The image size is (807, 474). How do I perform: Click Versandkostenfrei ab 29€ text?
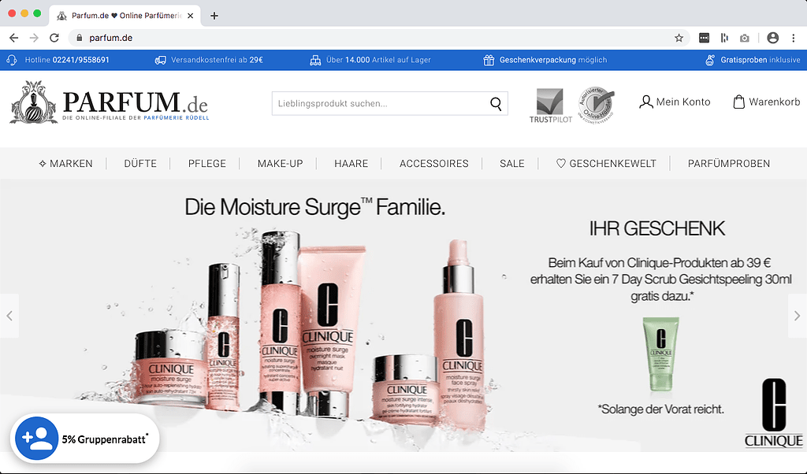218,60
